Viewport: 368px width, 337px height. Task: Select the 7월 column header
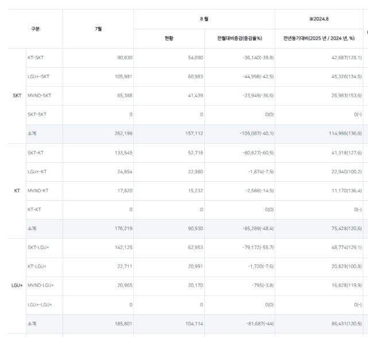(98, 29)
